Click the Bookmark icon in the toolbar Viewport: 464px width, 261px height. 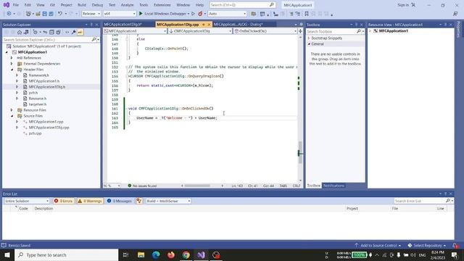pyautogui.click(x=307, y=14)
